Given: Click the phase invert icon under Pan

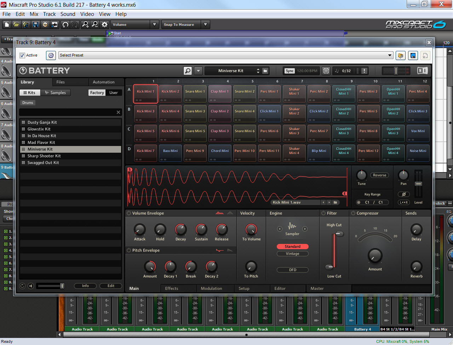Looking at the screenshot, I should tap(403, 194).
